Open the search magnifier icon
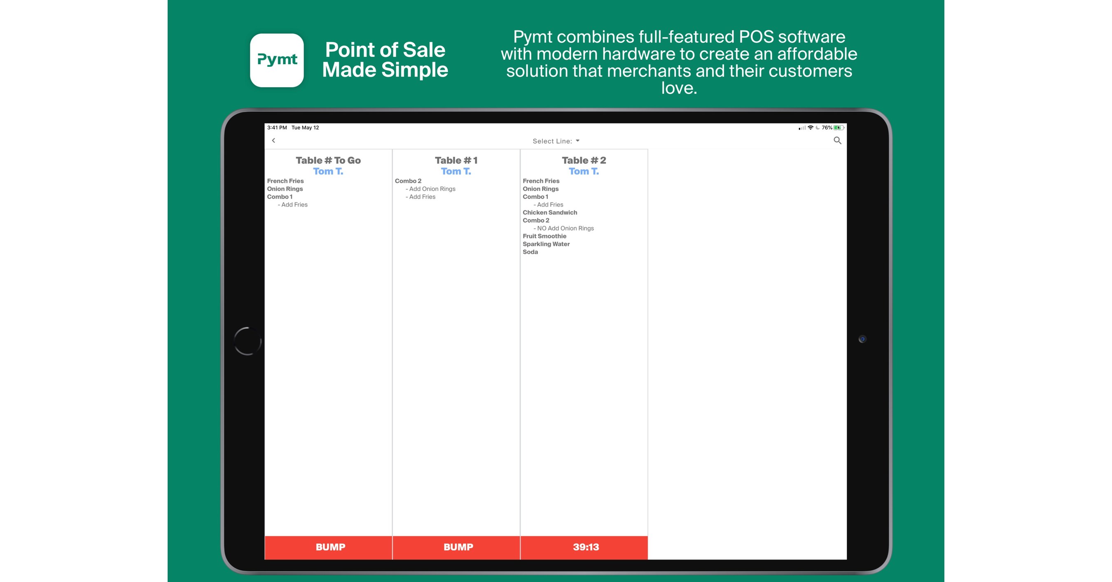 (837, 141)
